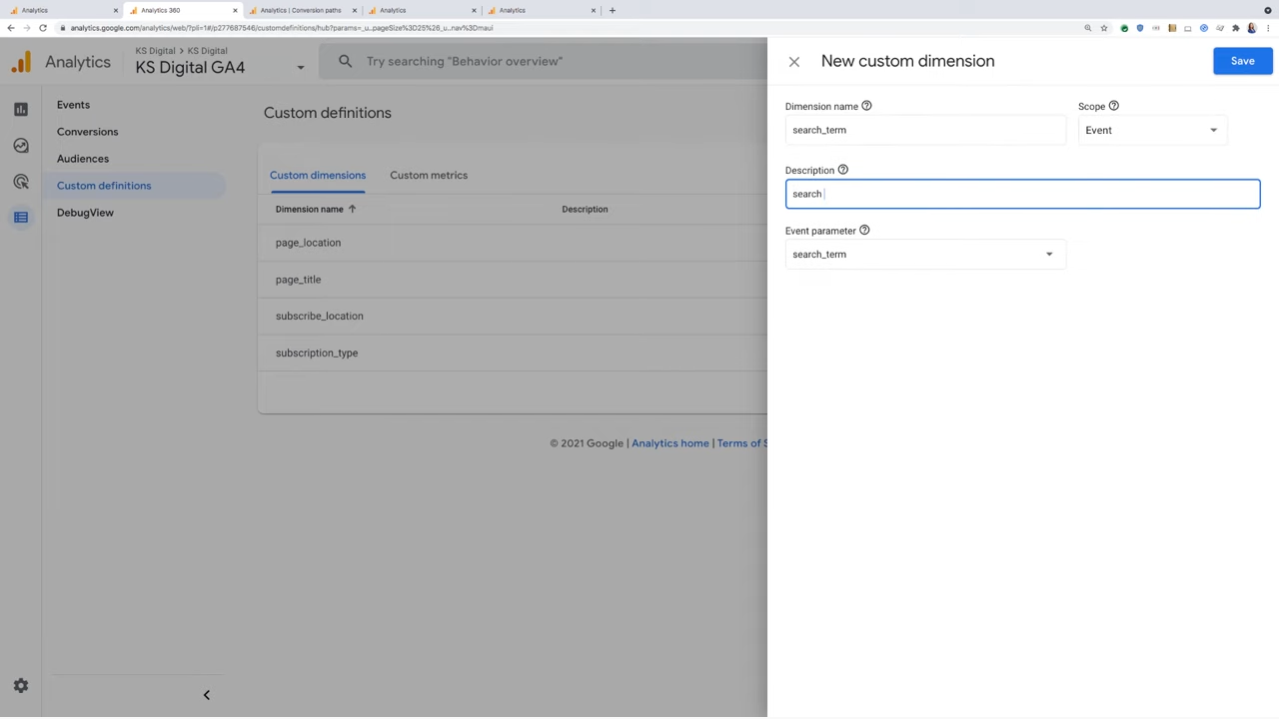The width and height of the screenshot is (1279, 719).
Task: Open the Event parameter help tooltip icon
Action: coord(864,231)
